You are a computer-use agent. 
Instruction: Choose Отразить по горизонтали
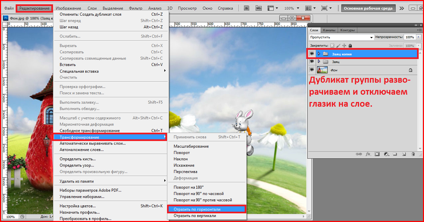(207, 209)
